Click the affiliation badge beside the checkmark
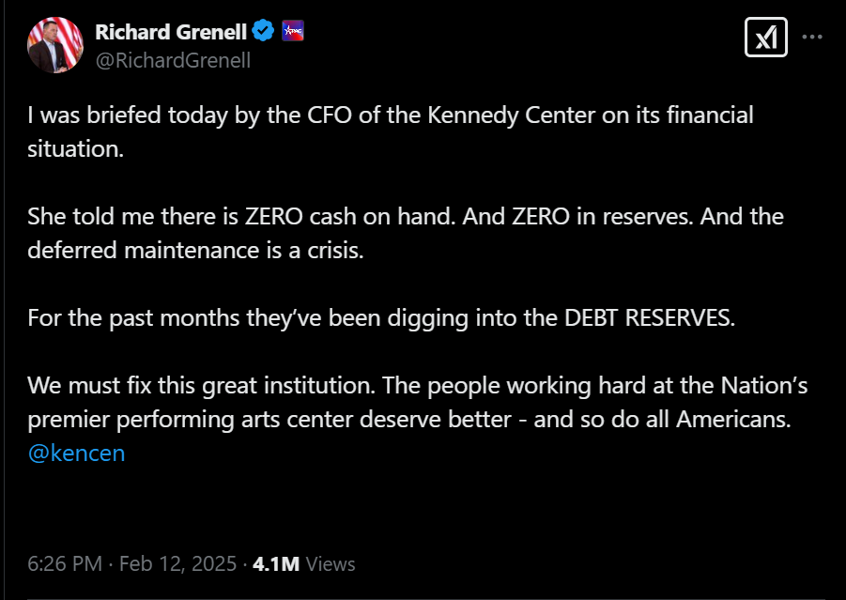The image size is (846, 600). (x=292, y=32)
